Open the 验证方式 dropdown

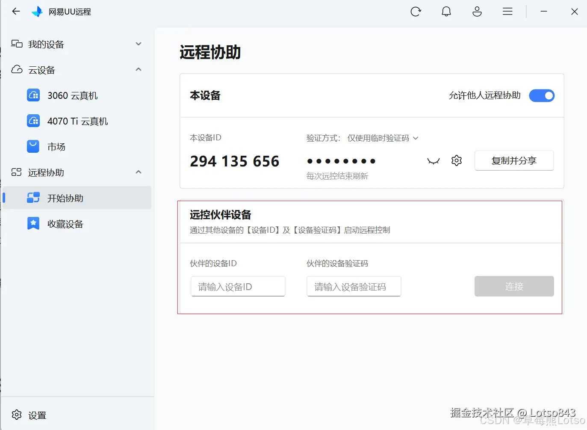pyautogui.click(x=383, y=138)
